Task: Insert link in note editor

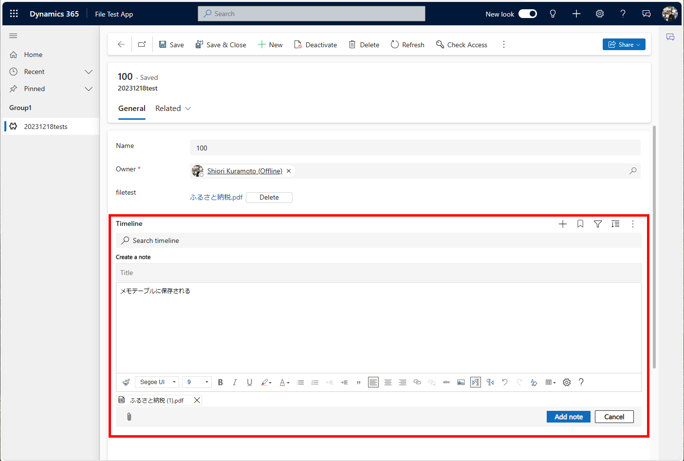Action: (417, 382)
